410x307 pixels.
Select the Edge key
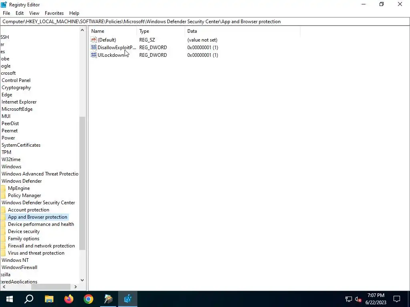7,95
